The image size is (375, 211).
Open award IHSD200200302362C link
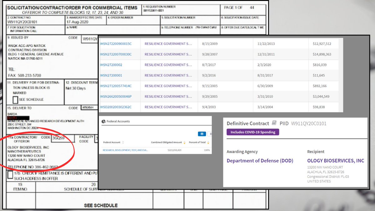tap(116, 107)
